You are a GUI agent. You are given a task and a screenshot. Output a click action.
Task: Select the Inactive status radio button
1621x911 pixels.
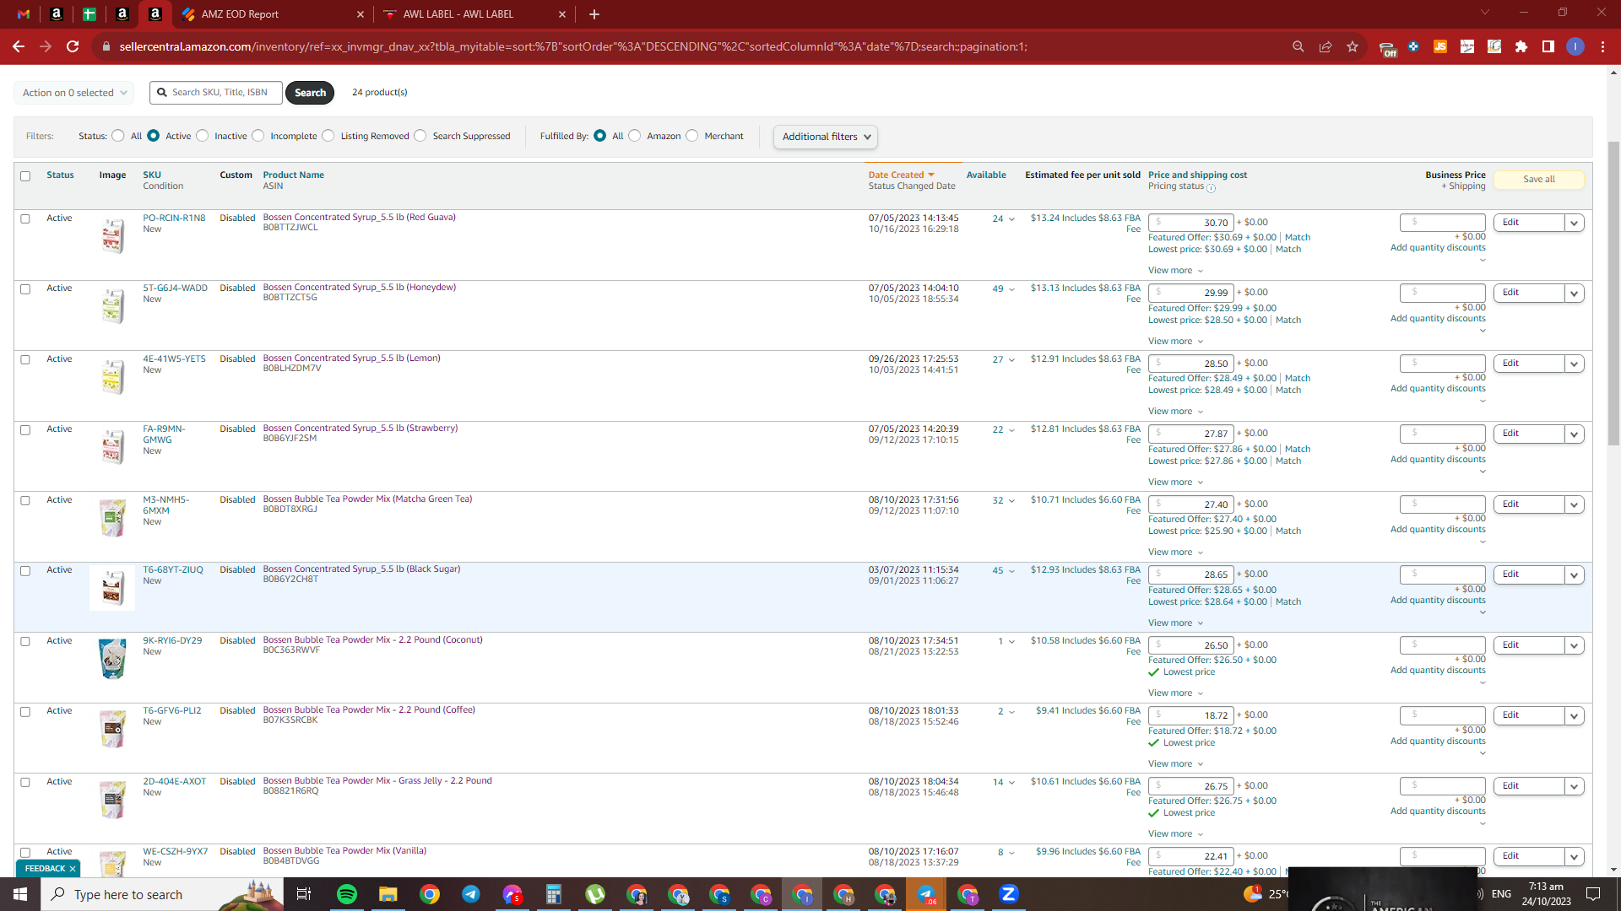[x=203, y=136]
